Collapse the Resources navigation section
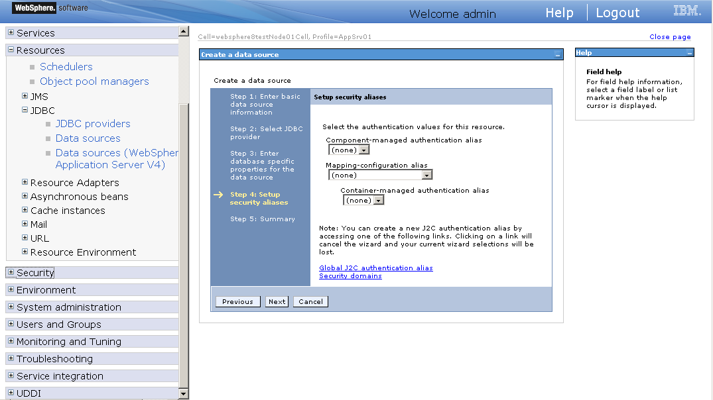This screenshot has width=713, height=400. pyautogui.click(x=11, y=50)
